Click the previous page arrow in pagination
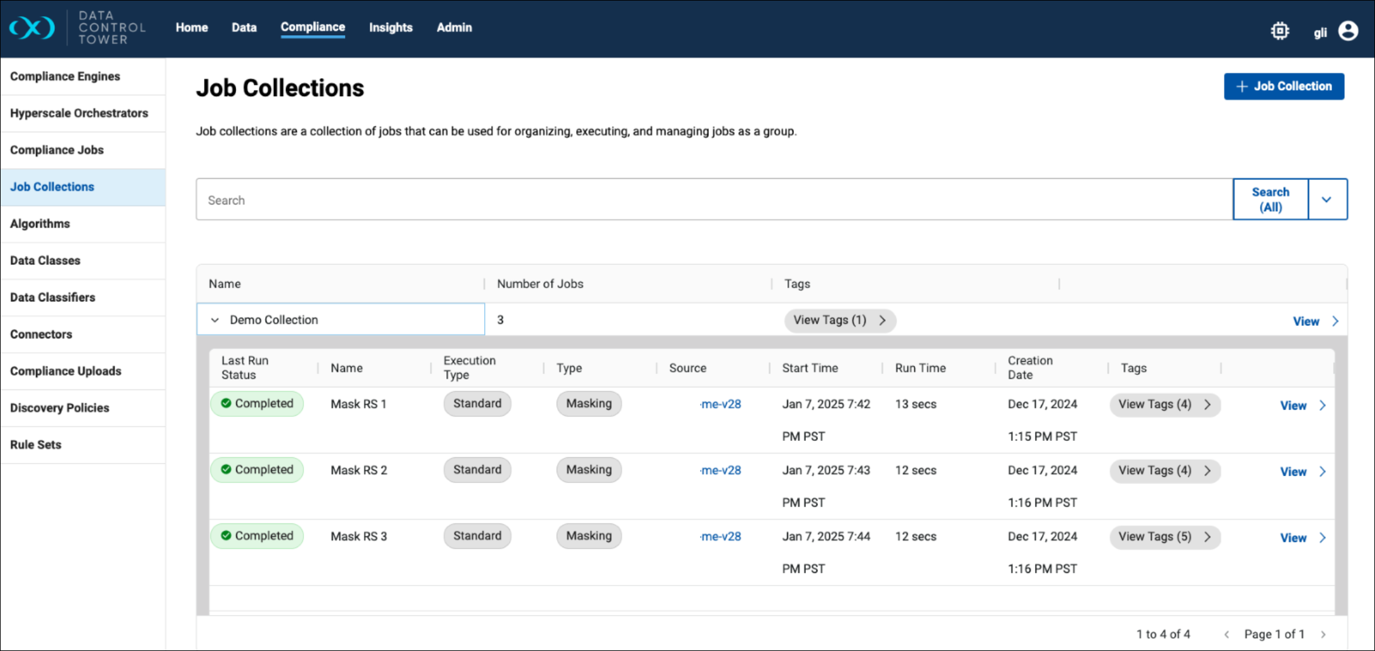 point(1226,635)
